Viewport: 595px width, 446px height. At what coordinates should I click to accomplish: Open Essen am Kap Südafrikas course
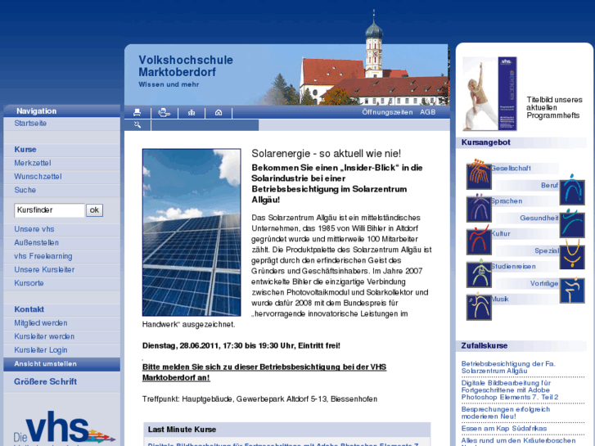tap(504, 429)
